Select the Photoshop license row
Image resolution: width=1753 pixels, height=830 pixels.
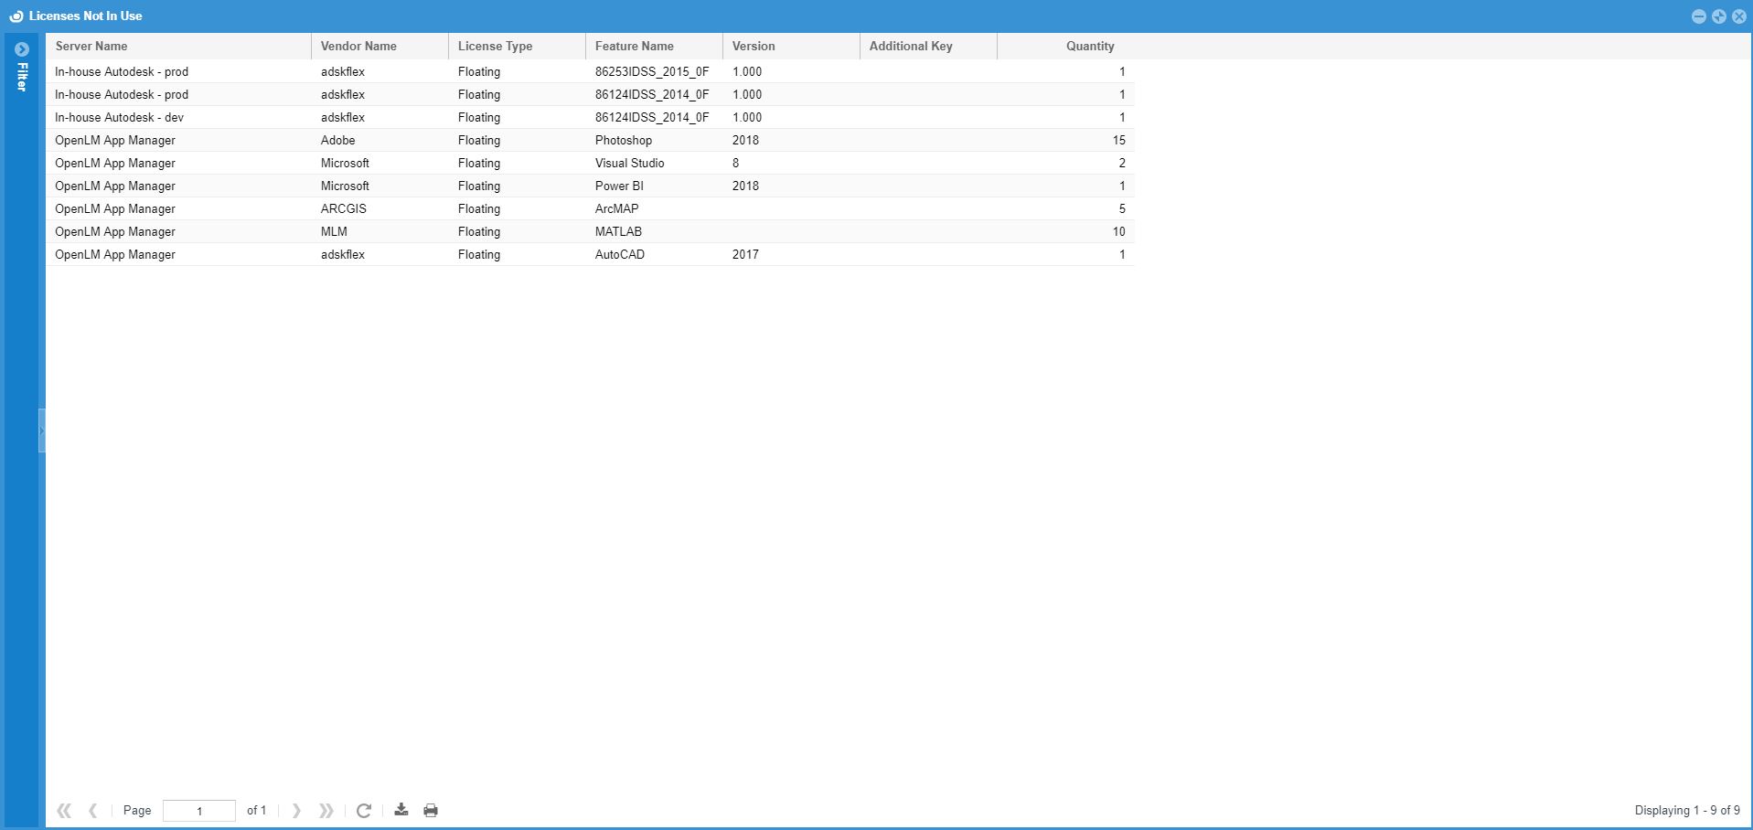click(624, 141)
